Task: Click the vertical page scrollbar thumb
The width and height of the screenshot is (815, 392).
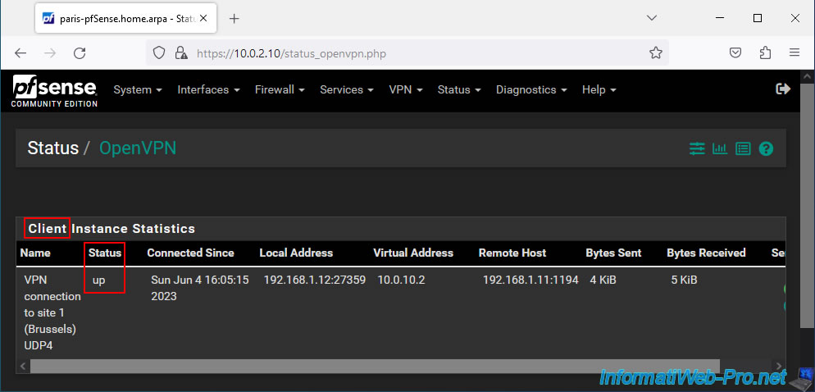Action: (806, 205)
